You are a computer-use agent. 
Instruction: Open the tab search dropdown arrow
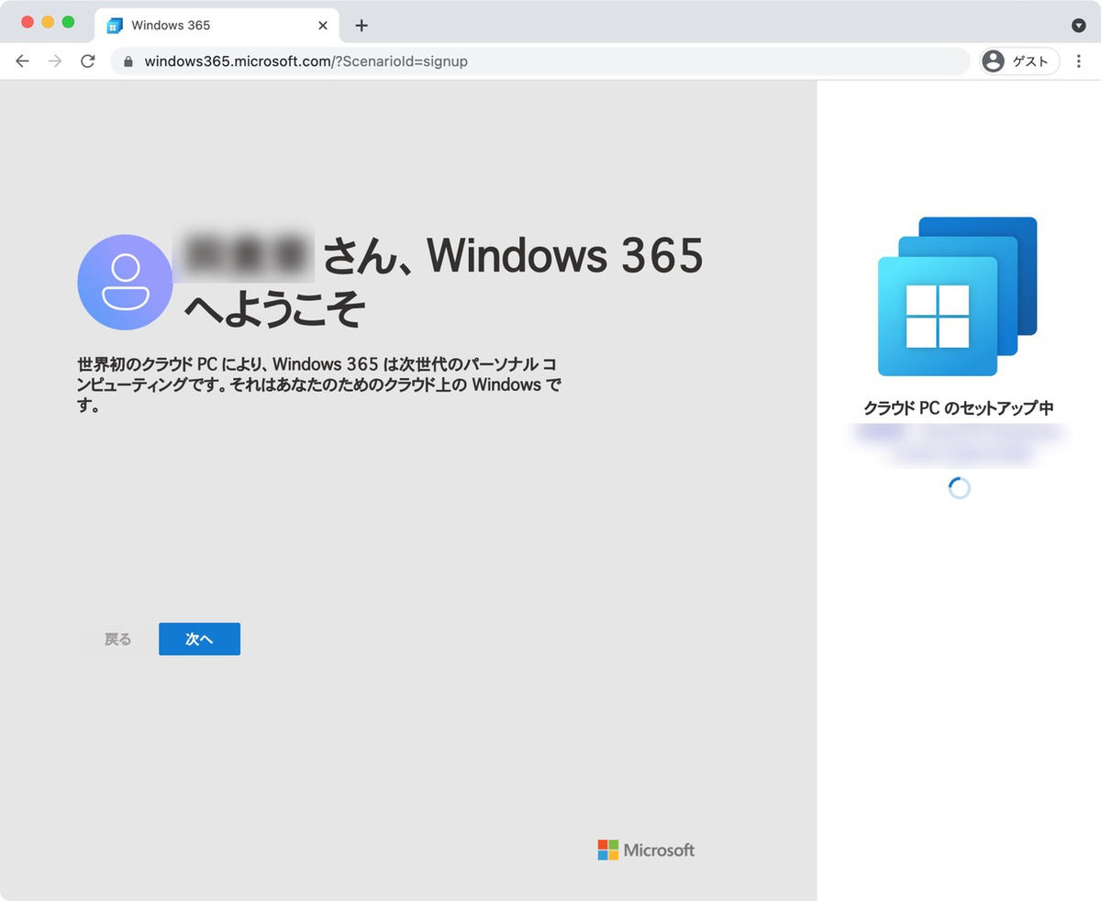(x=1079, y=26)
